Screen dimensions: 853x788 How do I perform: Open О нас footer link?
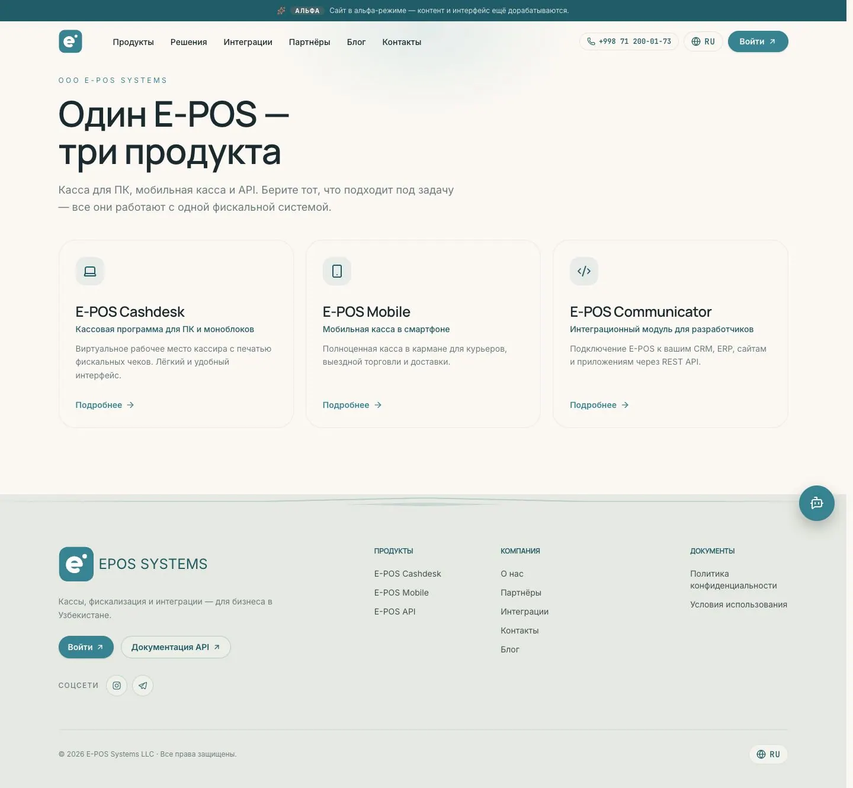point(512,574)
